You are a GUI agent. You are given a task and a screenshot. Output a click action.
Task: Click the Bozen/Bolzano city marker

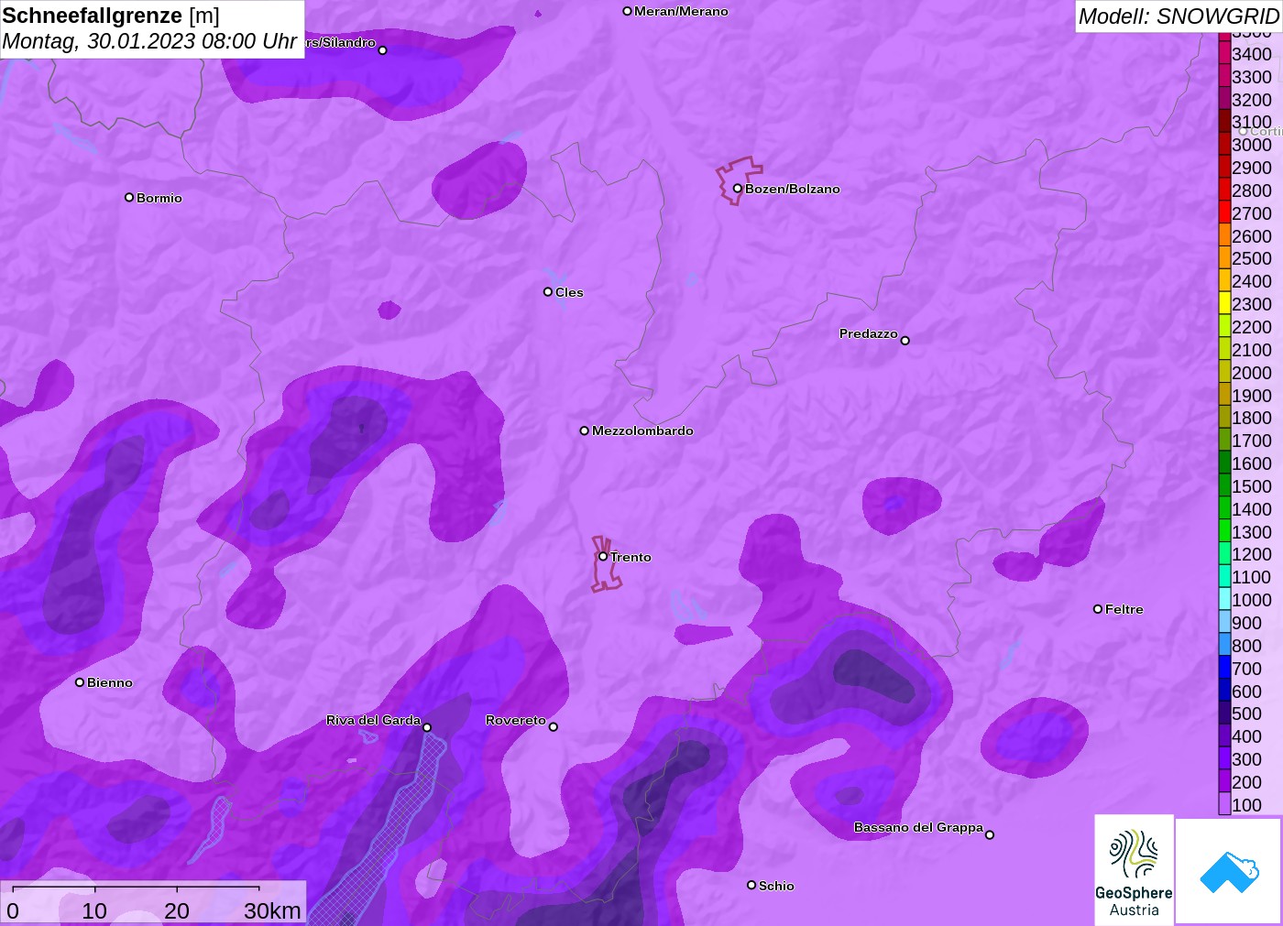pyautogui.click(x=737, y=189)
